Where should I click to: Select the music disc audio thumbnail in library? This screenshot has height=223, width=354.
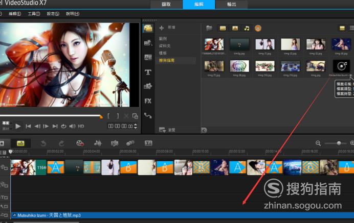[341, 66]
